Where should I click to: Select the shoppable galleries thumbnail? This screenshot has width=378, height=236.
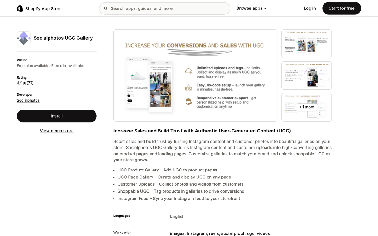(306, 107)
